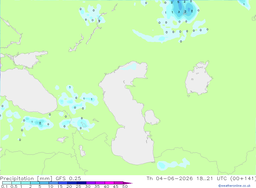Click the '5' precipitation value on map
This screenshot has height=188, width=256.
(x=178, y=2)
